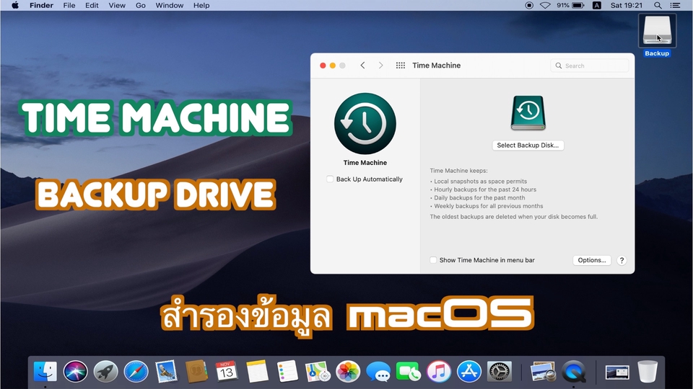This screenshot has width=693, height=389.
Task: Click the screen recording status icon
Action: pos(529,5)
